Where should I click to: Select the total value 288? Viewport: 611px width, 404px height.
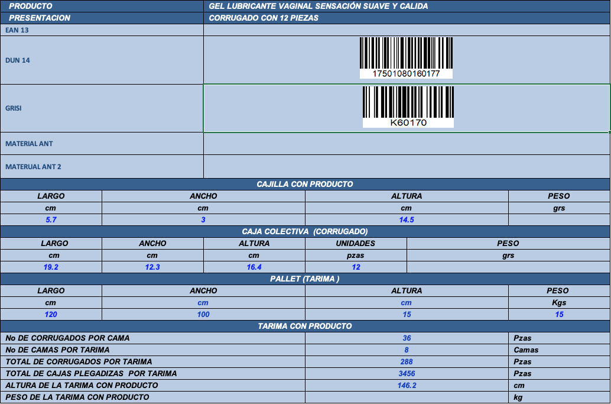coord(407,361)
